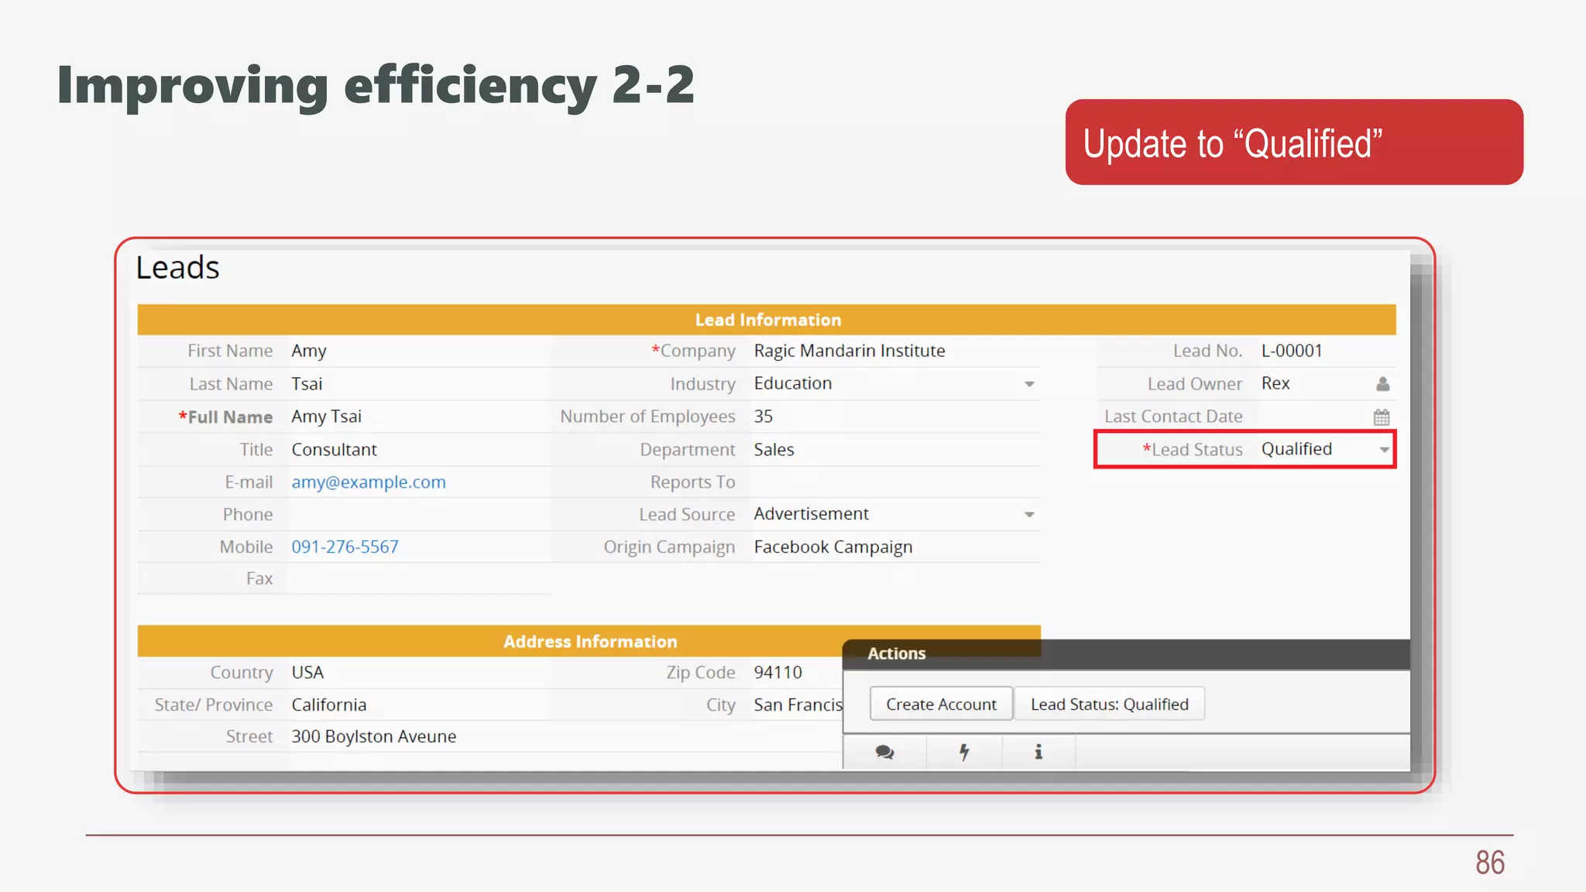Click the mobile number 091-276-5567 link
Screen dimensions: 1586x892
coord(345,547)
